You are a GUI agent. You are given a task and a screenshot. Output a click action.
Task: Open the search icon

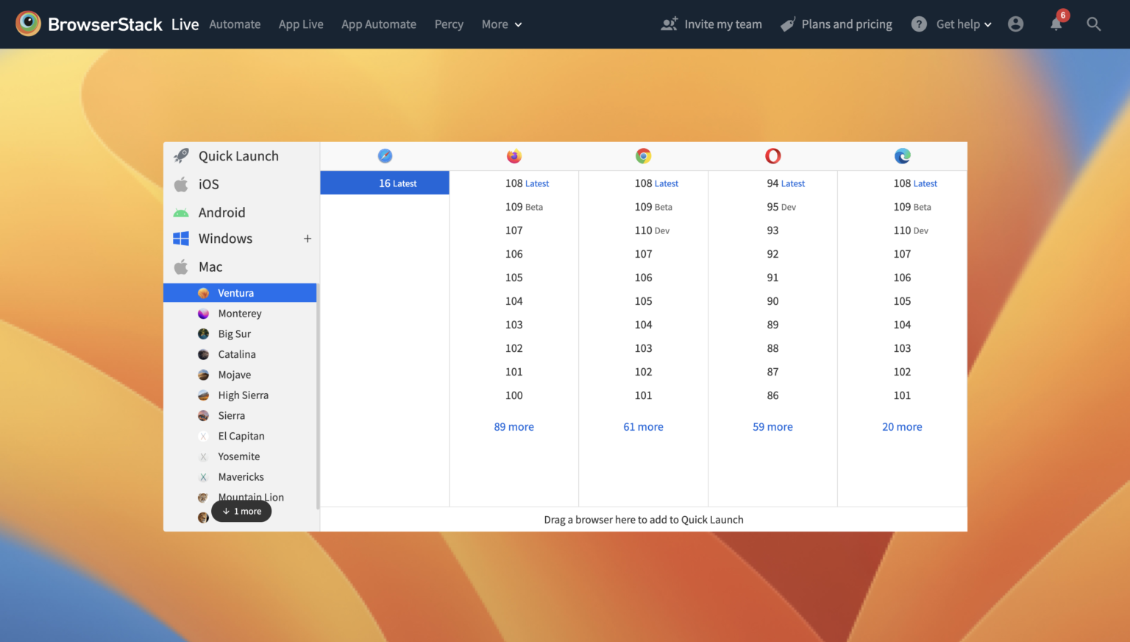pyautogui.click(x=1094, y=24)
